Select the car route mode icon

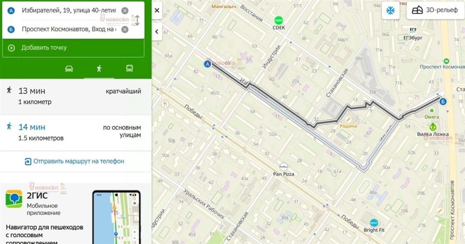(69, 68)
